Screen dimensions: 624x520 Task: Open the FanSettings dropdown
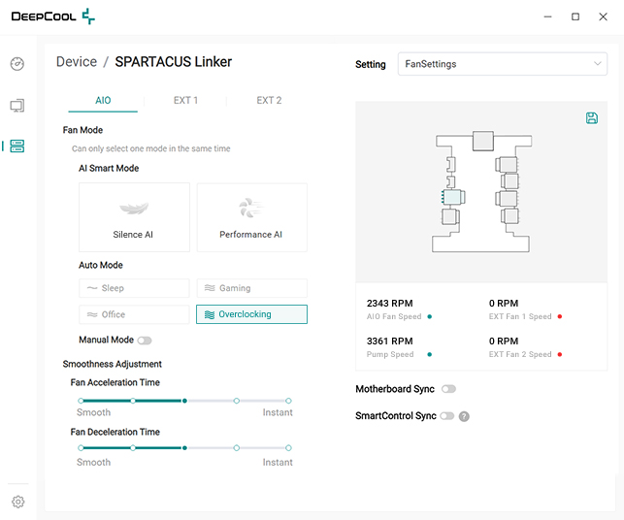(x=502, y=64)
